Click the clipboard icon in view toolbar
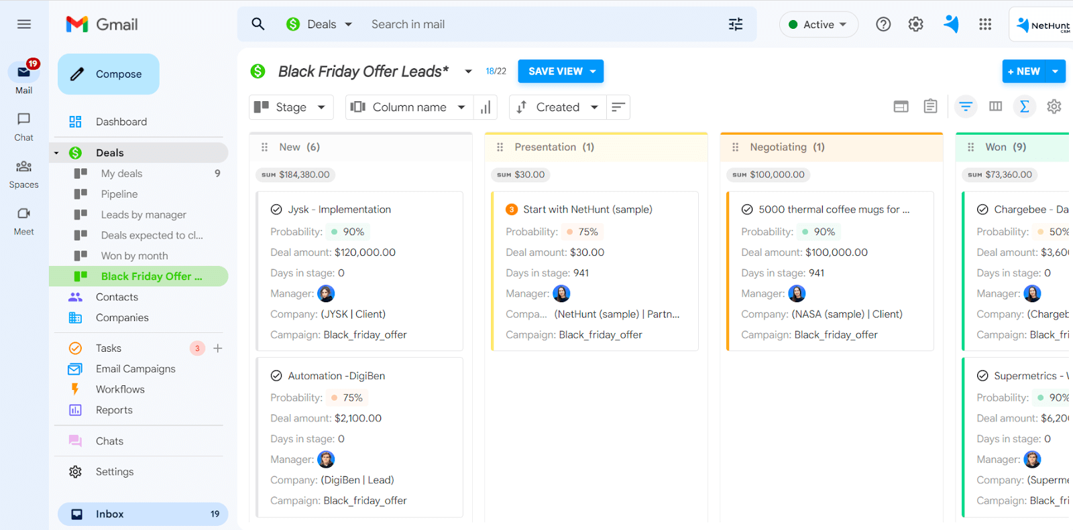 (x=930, y=107)
